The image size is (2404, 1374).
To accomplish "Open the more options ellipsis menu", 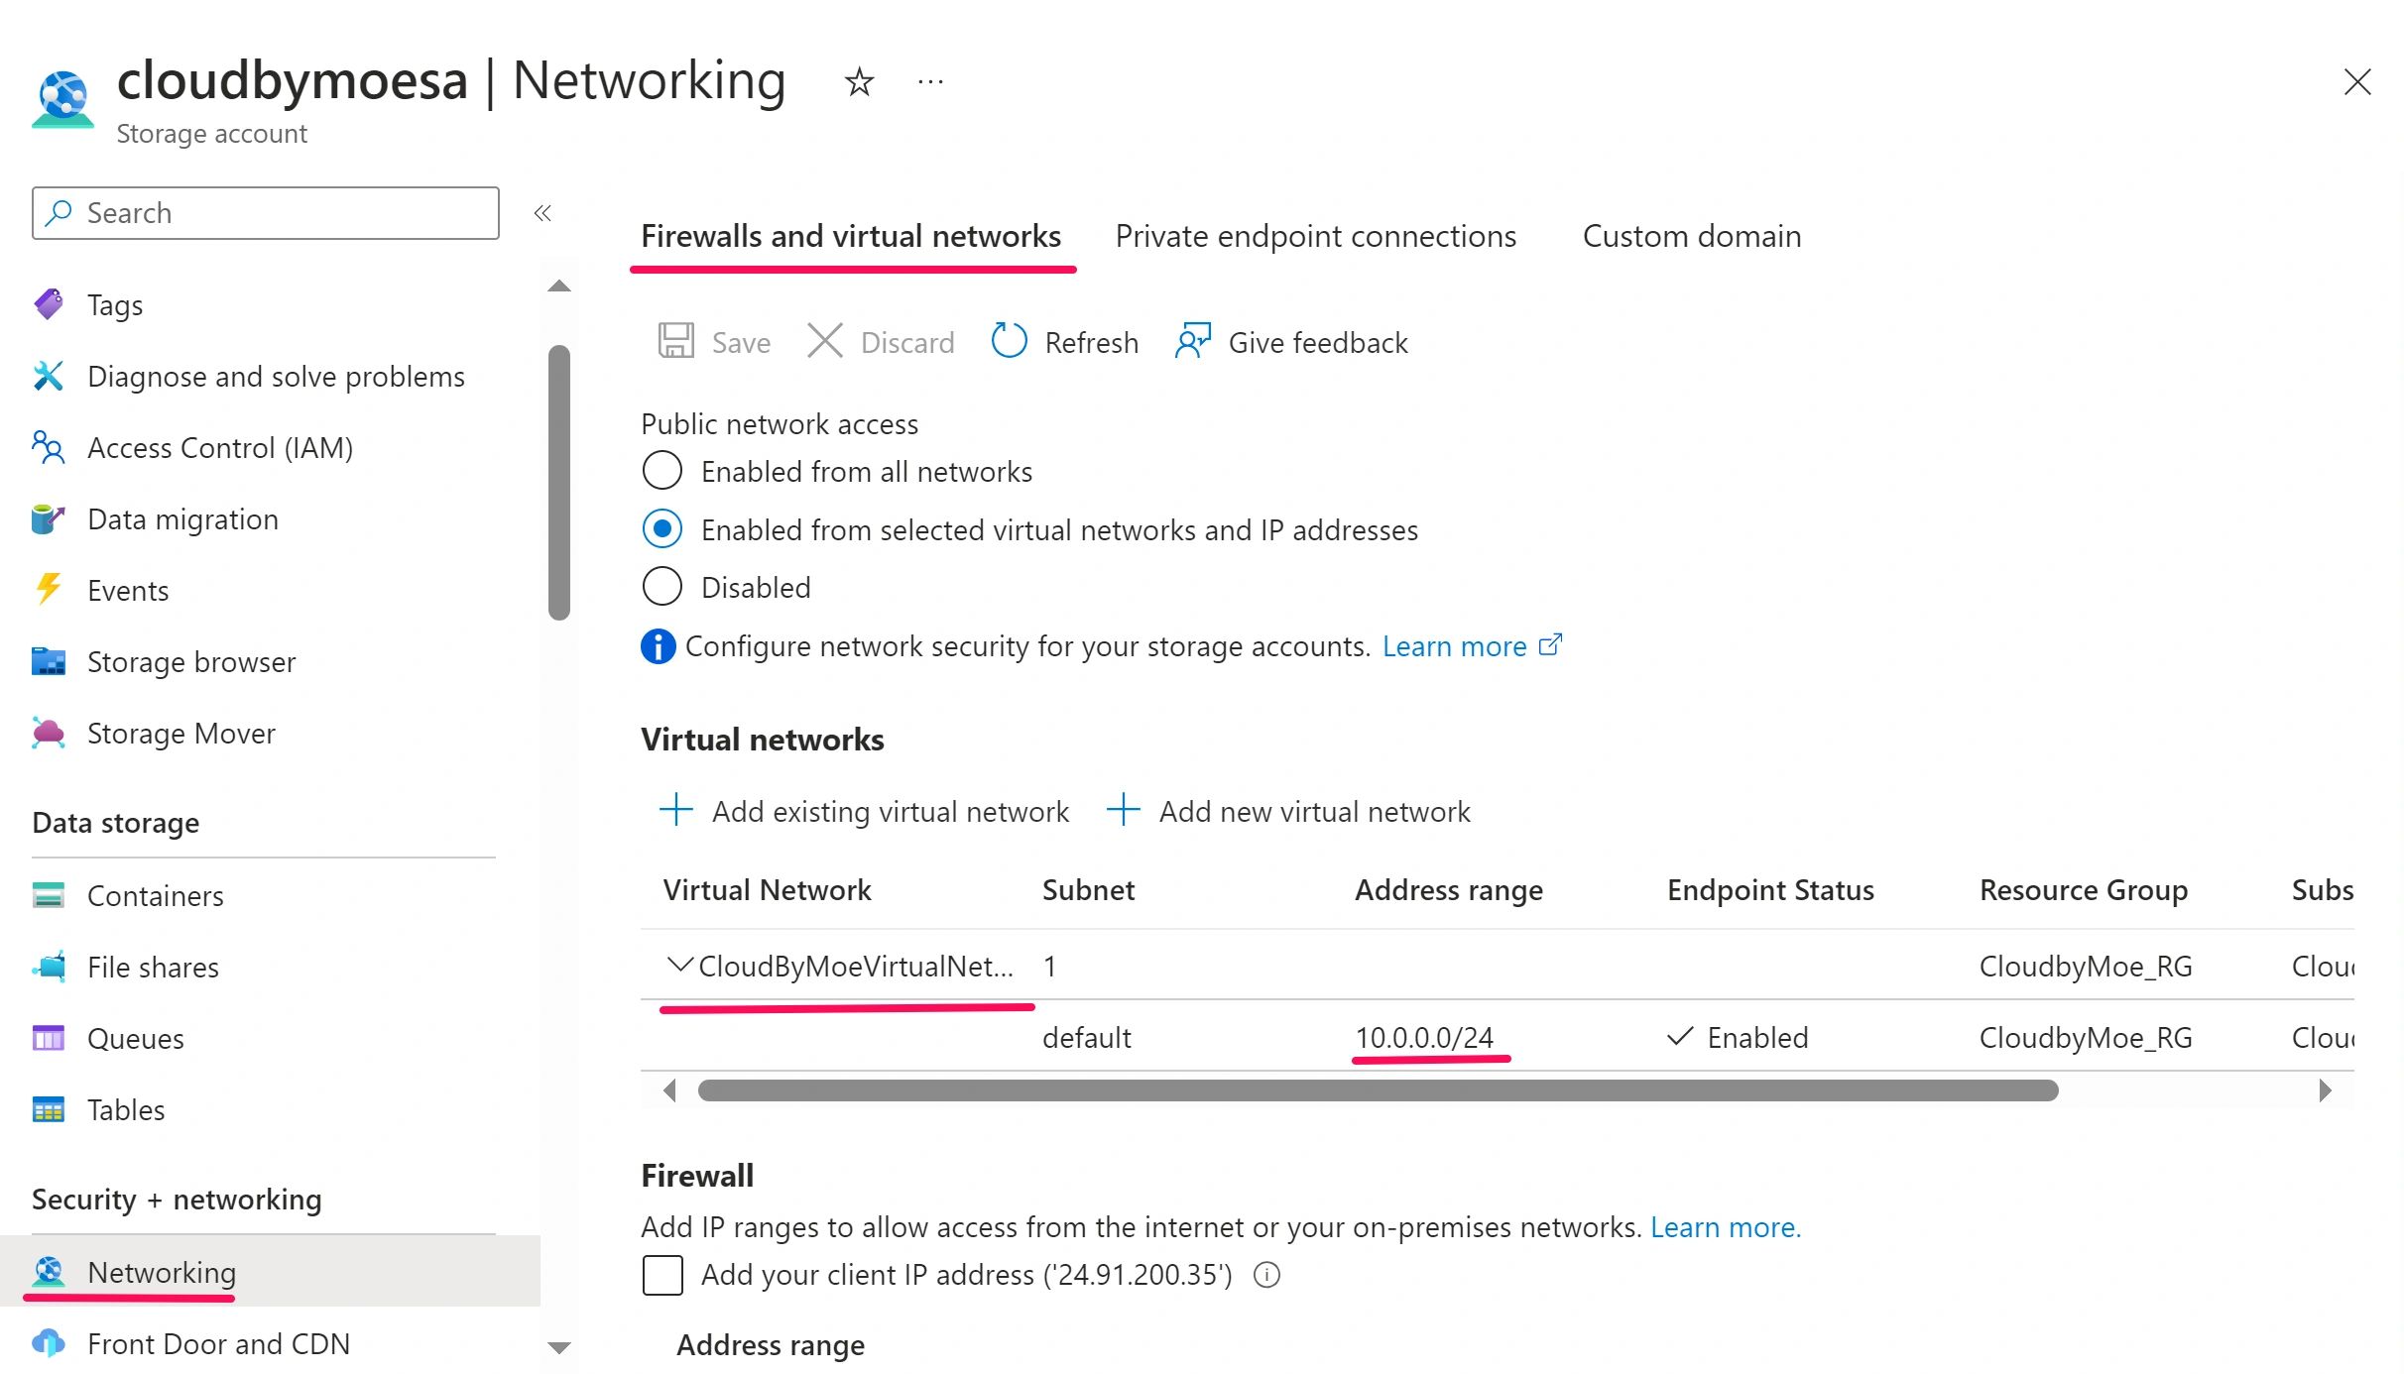I will 930,81.
